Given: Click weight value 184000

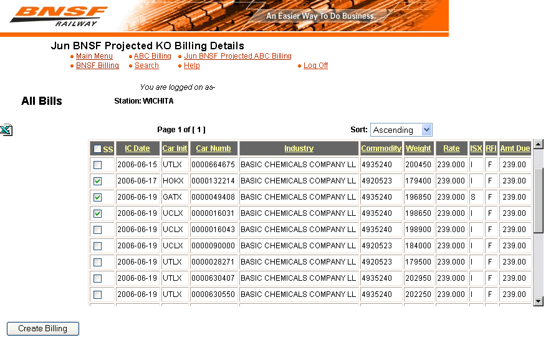Looking at the screenshot, I should point(418,246).
